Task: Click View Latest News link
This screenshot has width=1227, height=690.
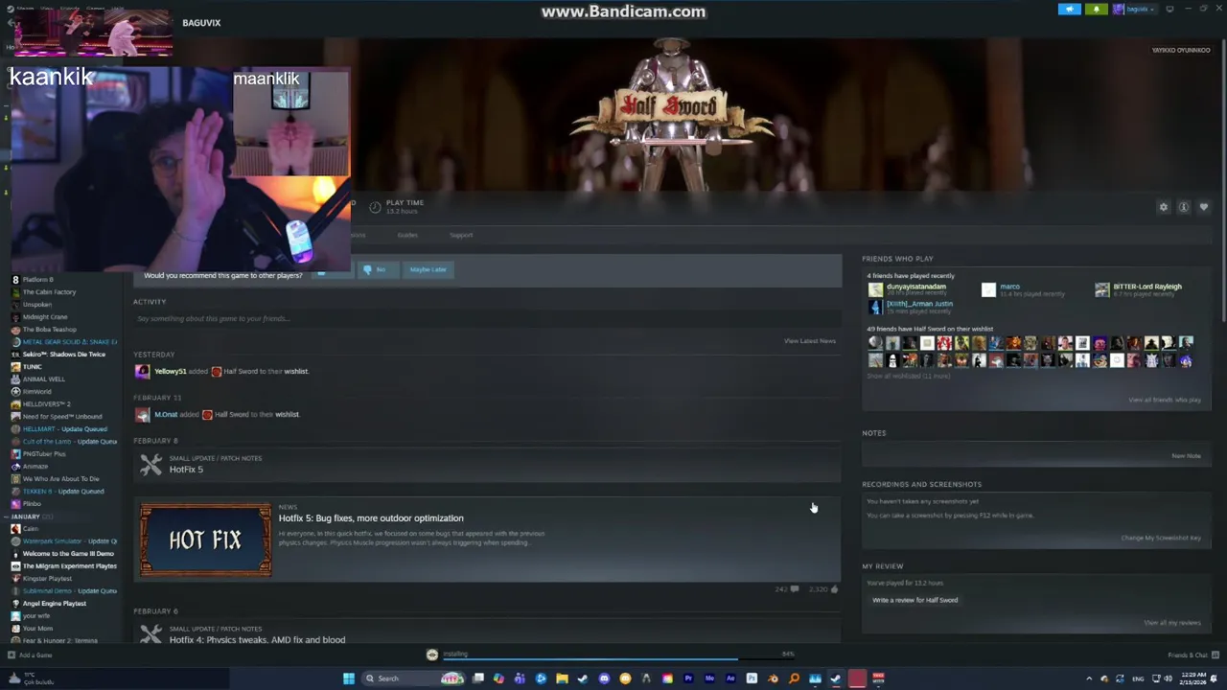Action: point(810,341)
